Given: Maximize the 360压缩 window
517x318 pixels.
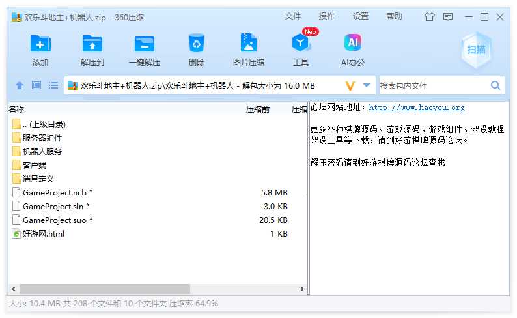Looking at the screenshot, I should click(x=484, y=17).
